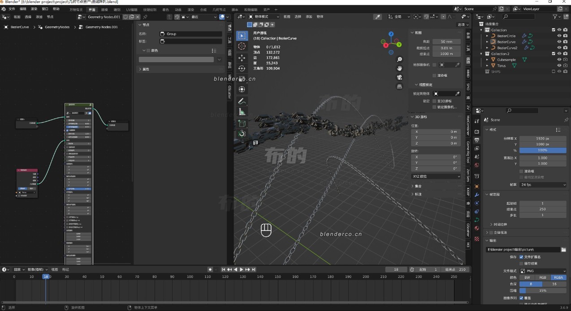Open the MMD sidebar tab
Image resolution: width=571 pixels, height=311 pixels.
[468, 73]
